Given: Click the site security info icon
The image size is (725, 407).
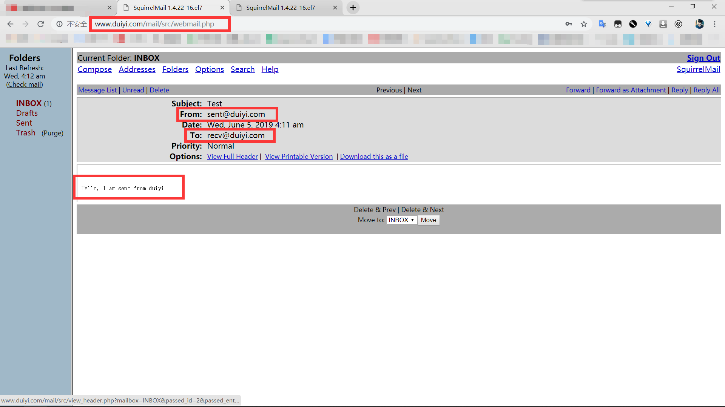Looking at the screenshot, I should pyautogui.click(x=59, y=24).
